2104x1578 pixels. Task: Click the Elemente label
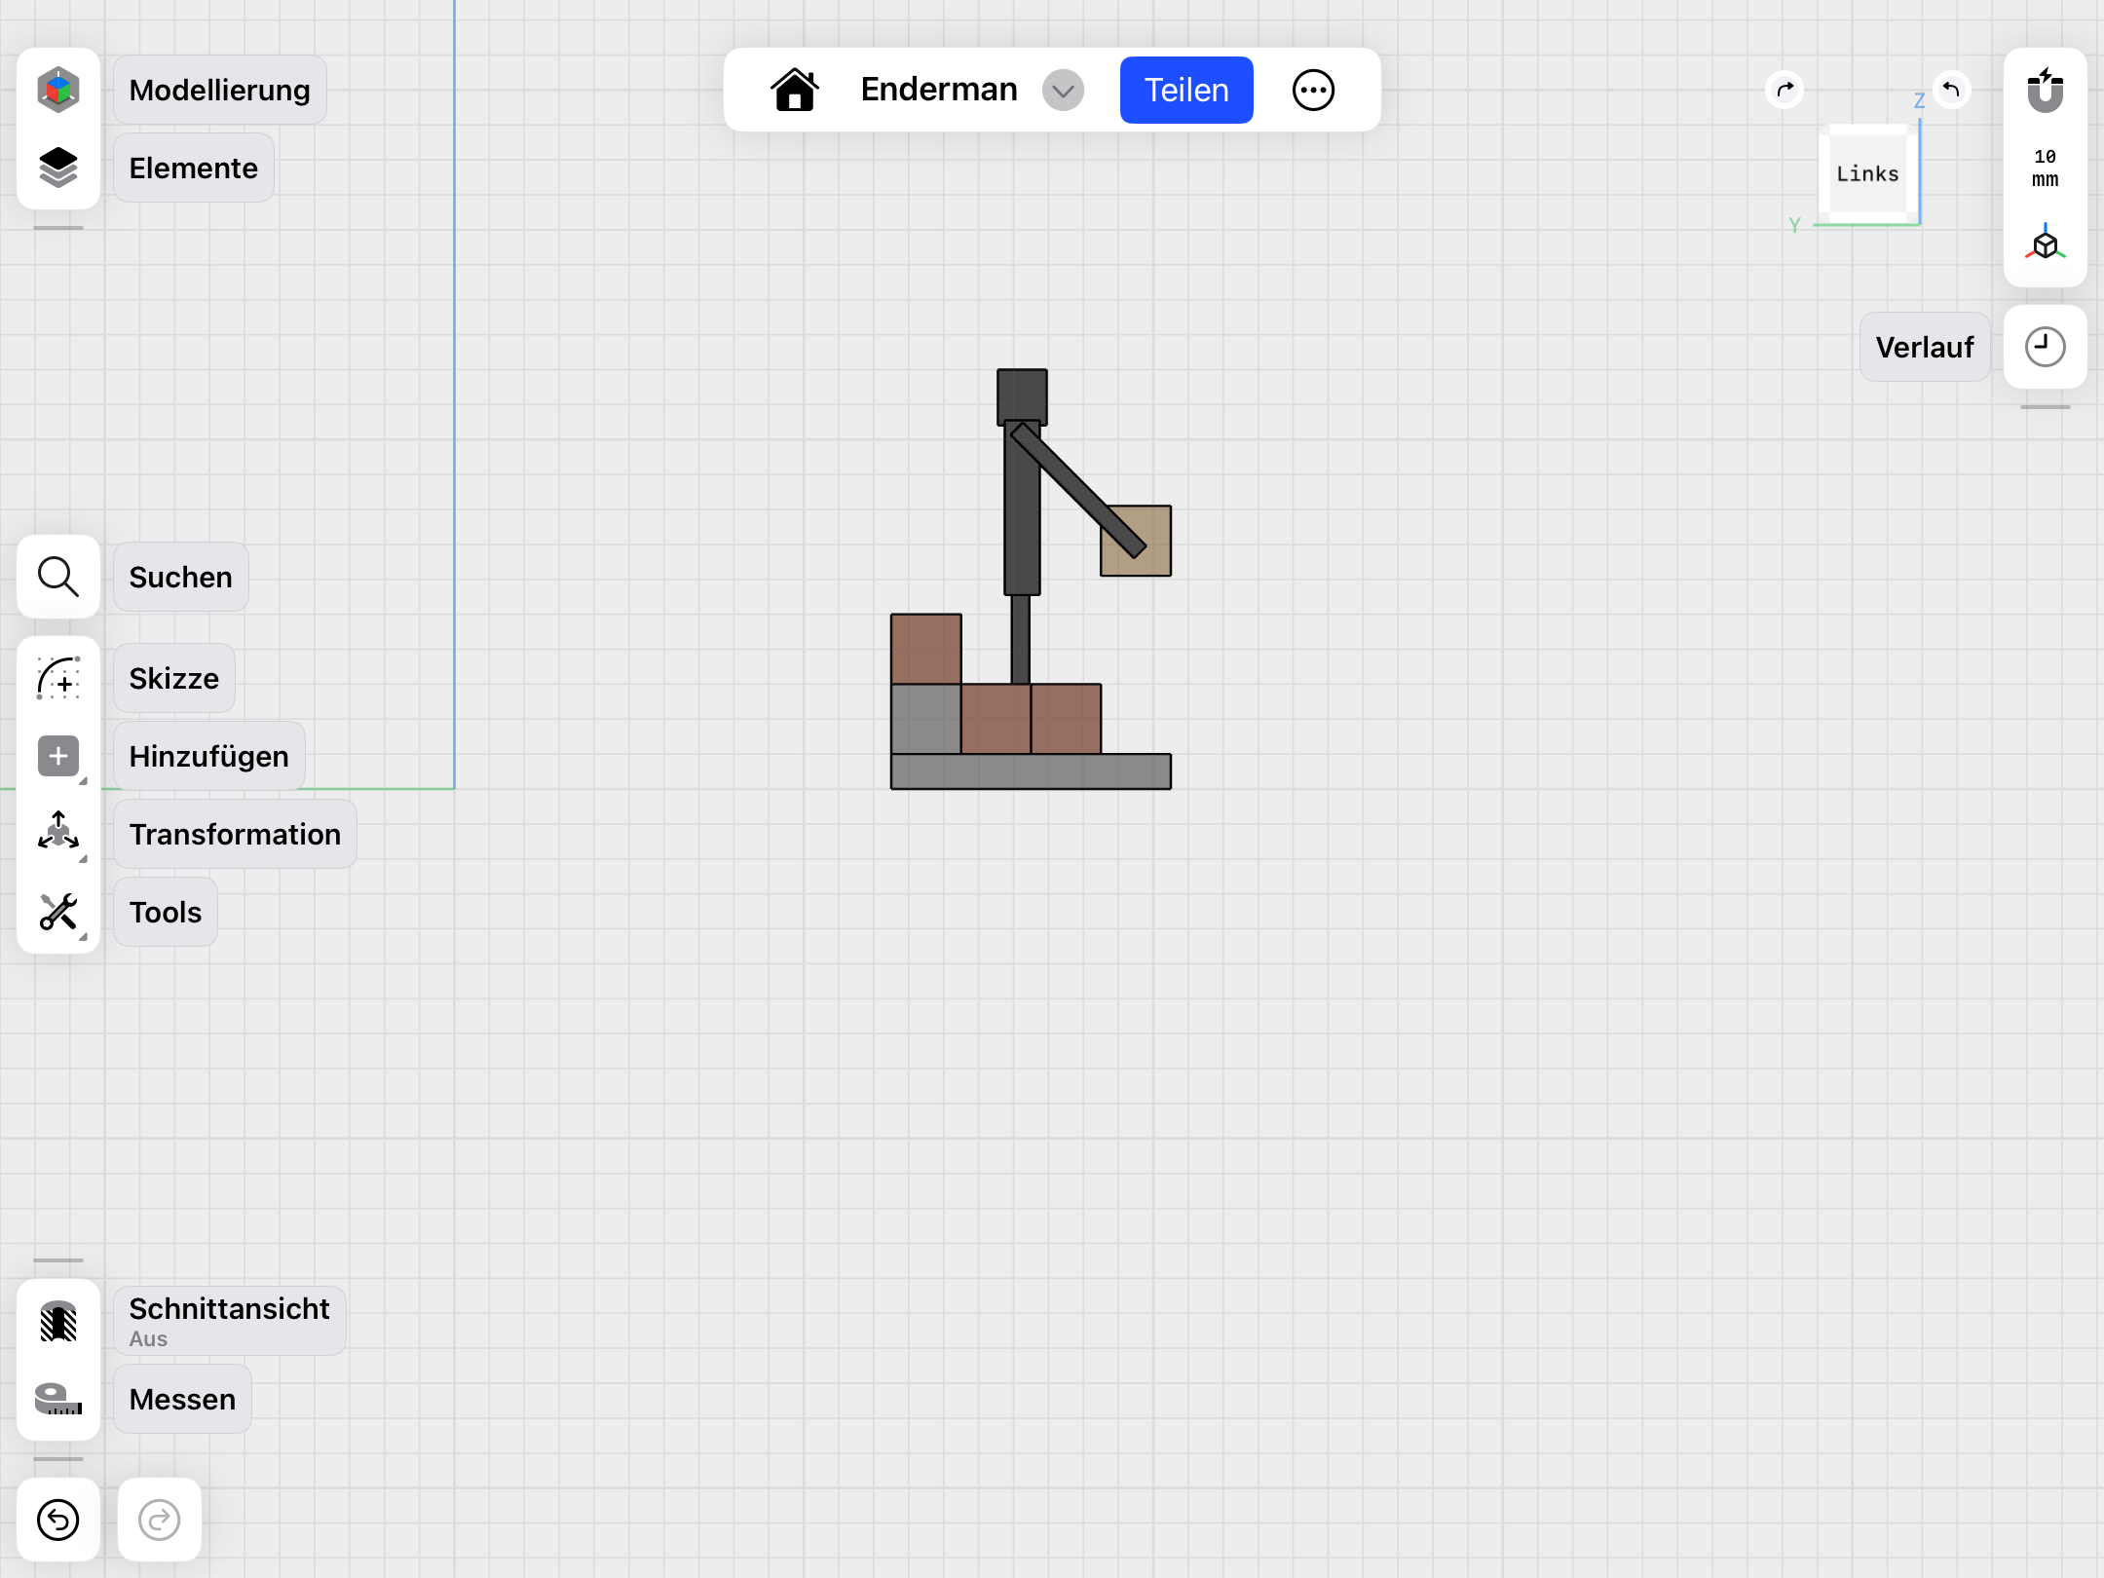194,168
